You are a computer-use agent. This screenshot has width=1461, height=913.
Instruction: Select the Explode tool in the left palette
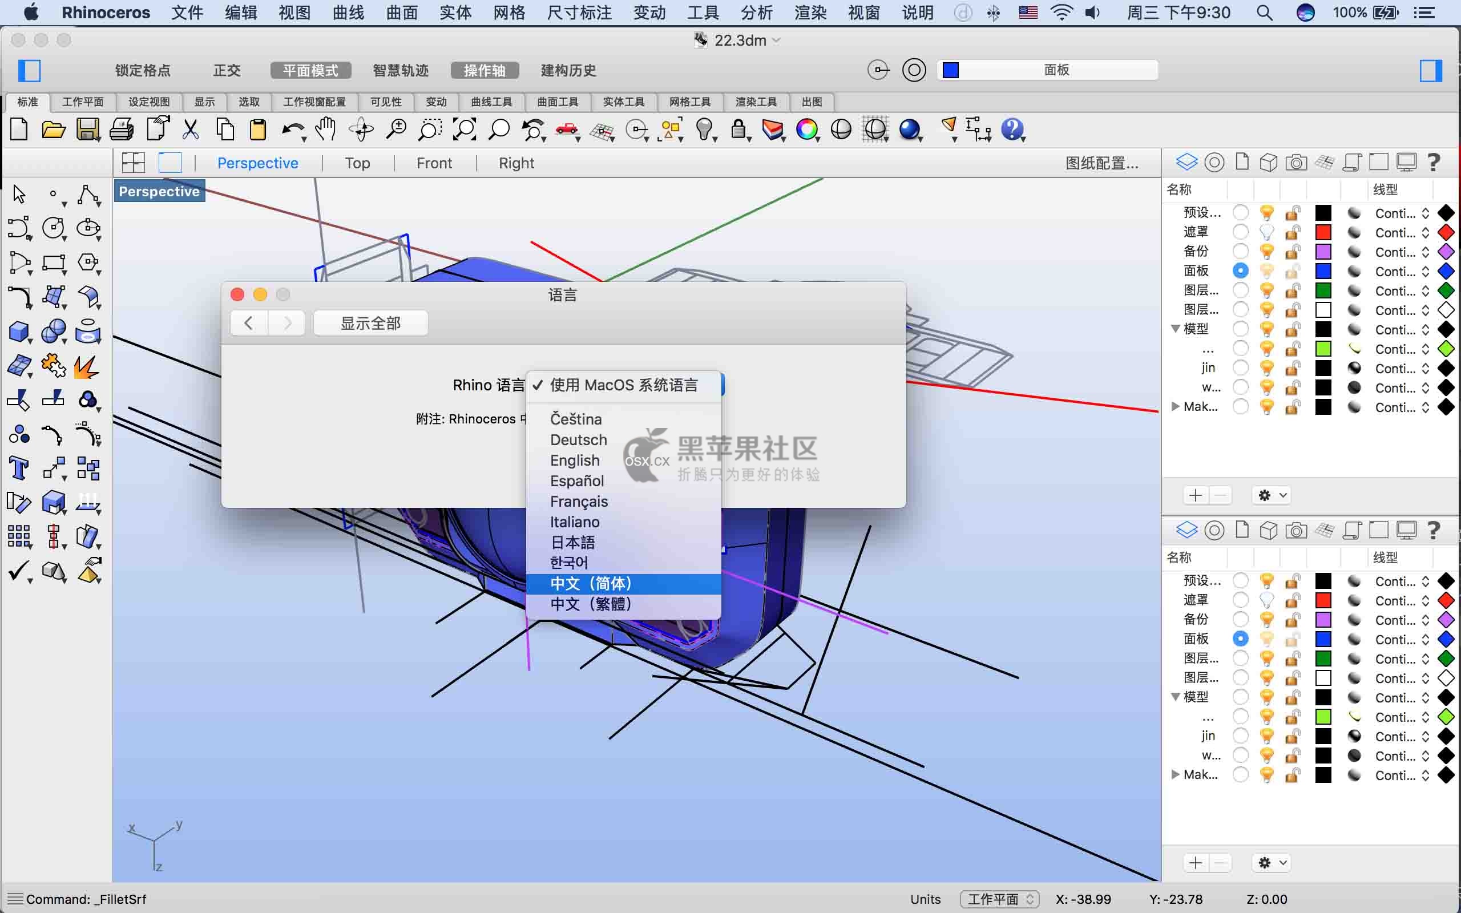[x=87, y=366]
